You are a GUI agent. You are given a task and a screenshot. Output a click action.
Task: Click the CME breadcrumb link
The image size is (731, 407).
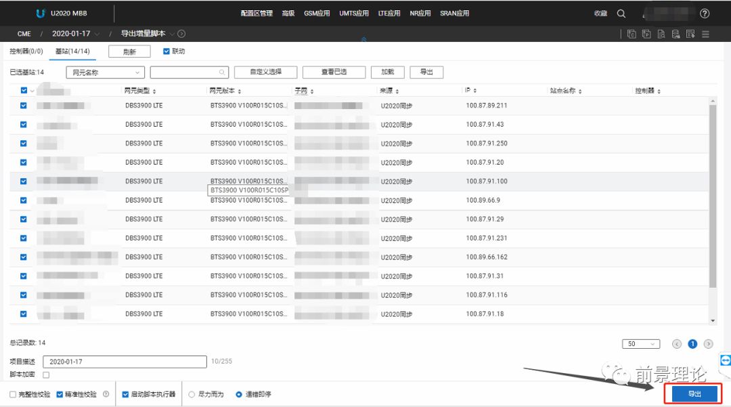(24, 34)
